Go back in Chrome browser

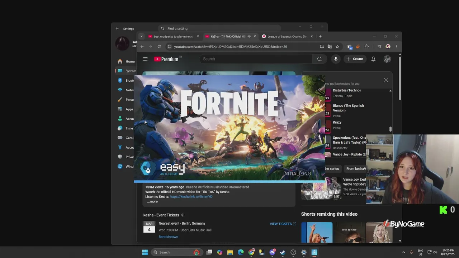142,47
